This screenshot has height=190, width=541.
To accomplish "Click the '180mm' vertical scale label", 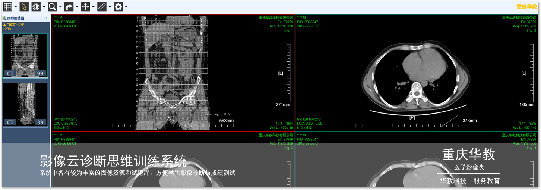I will point(526,104).
